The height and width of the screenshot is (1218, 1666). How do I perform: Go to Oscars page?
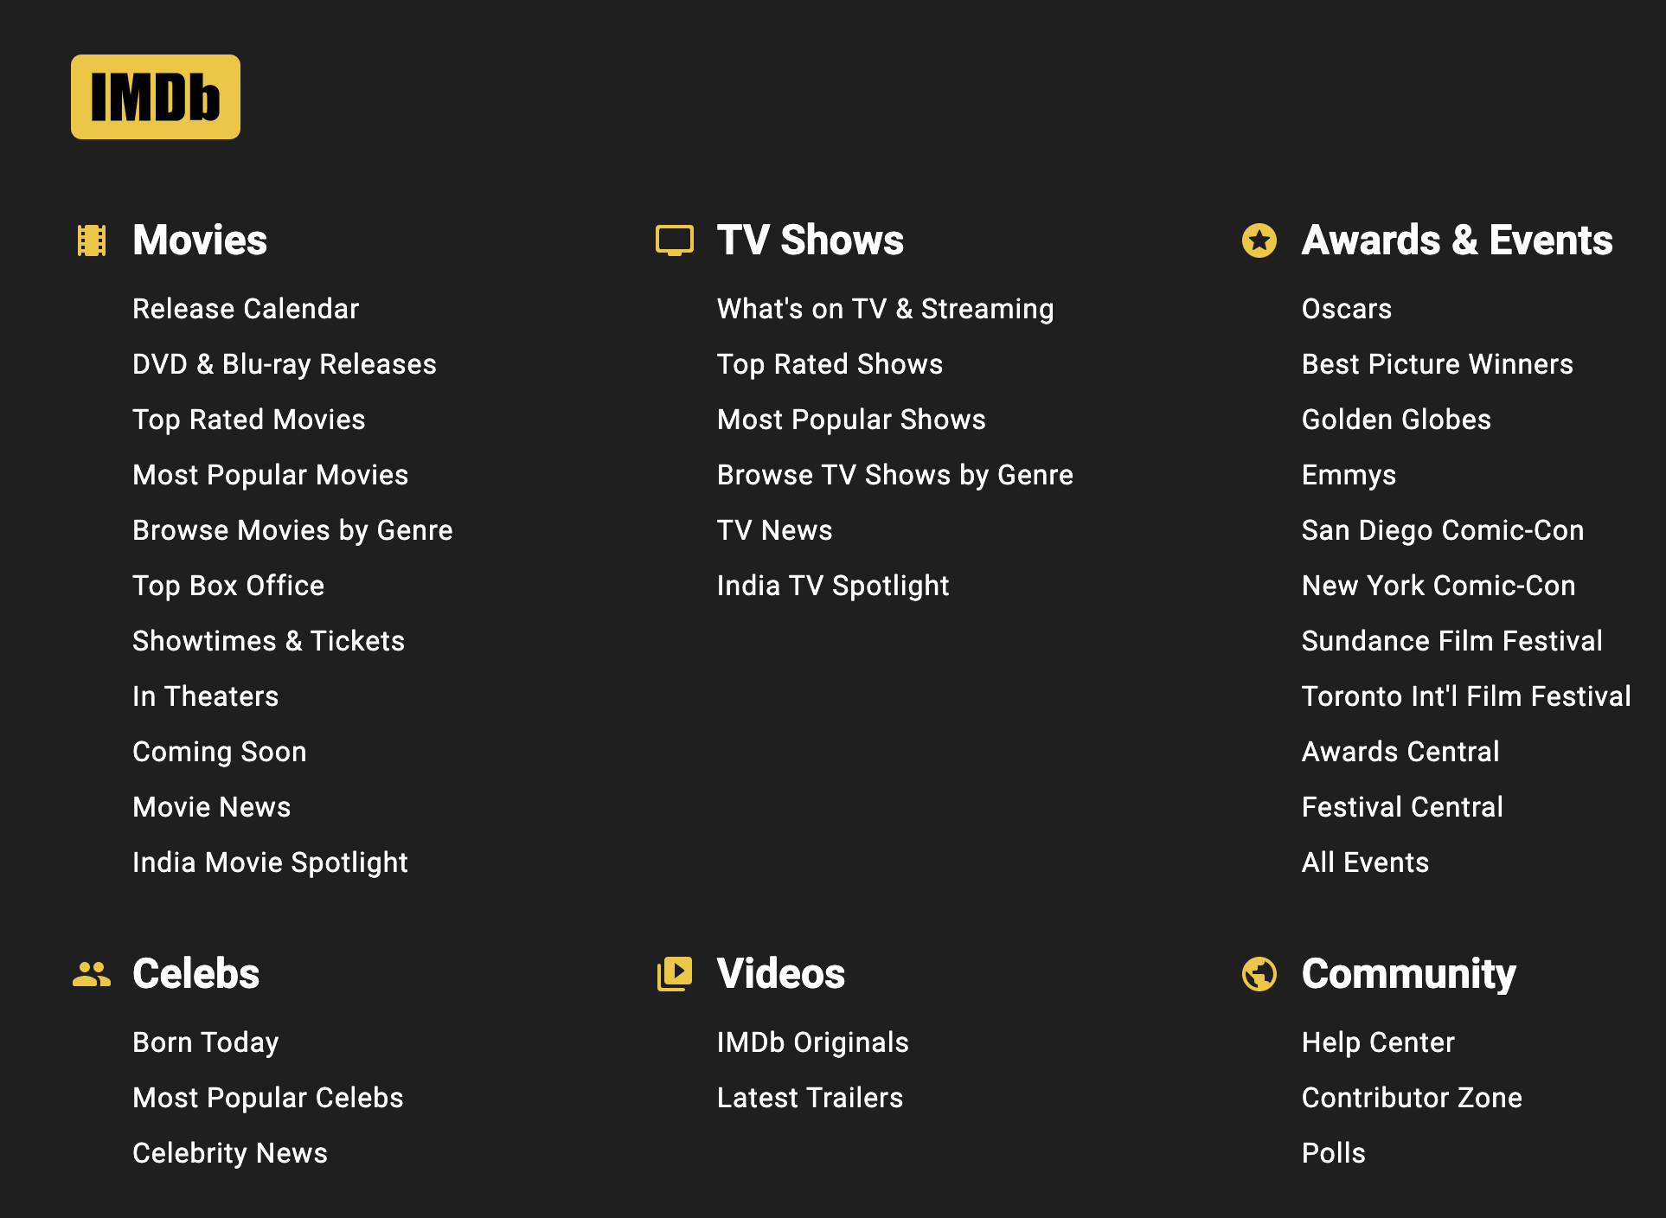[x=1347, y=309]
